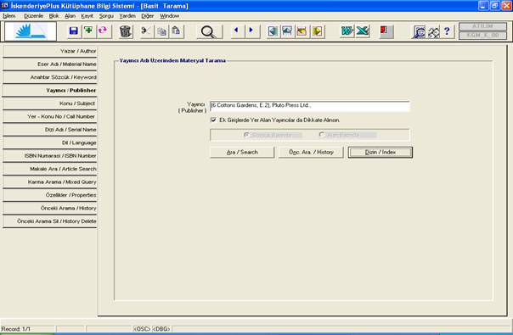
Task: Switch to Eser Adı / Material Name search
Action: click(50, 64)
